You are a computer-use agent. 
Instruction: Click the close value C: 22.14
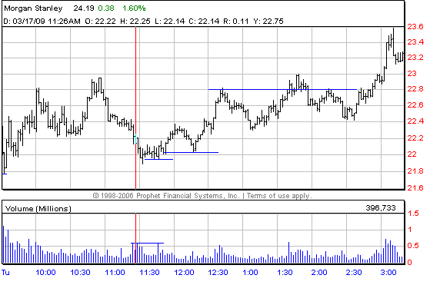[x=204, y=22]
